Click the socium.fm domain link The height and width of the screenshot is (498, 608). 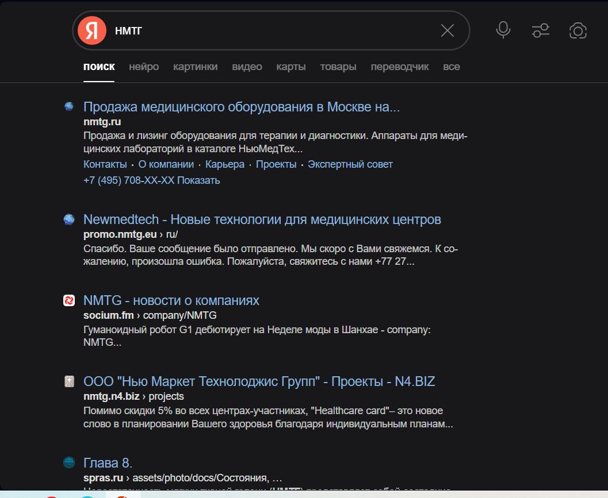click(109, 315)
